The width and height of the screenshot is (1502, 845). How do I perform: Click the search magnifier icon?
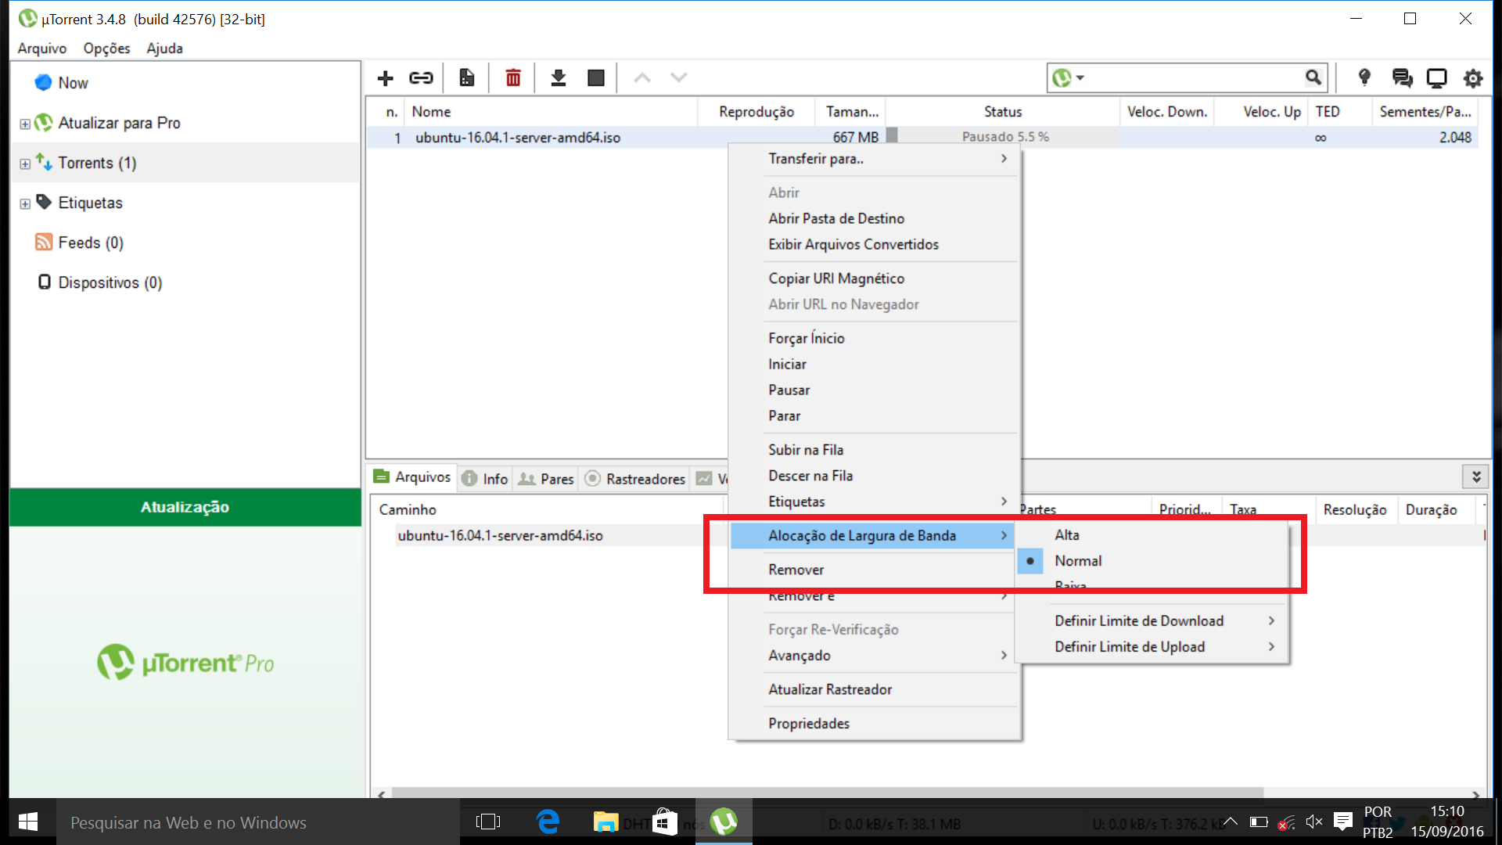coord(1313,77)
